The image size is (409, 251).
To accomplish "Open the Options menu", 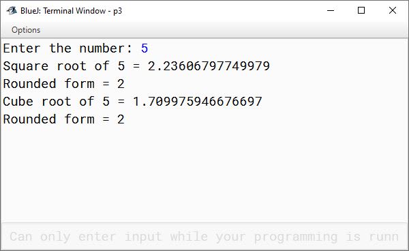I will coord(26,30).
